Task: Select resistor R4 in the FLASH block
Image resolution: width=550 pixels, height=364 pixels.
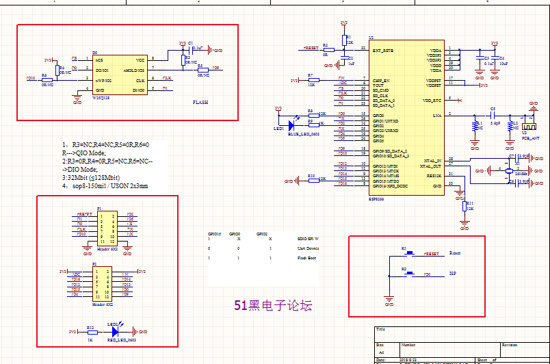Action: click(57, 70)
